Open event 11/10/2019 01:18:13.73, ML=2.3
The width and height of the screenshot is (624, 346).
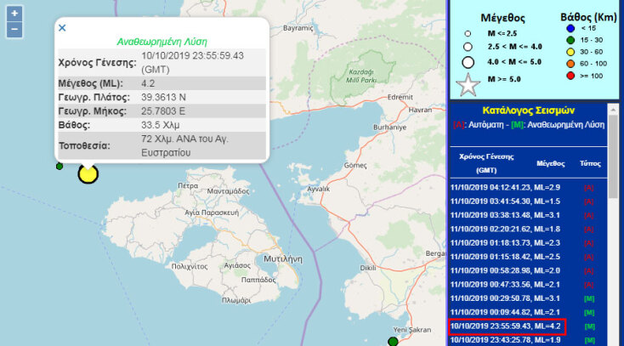(x=505, y=243)
